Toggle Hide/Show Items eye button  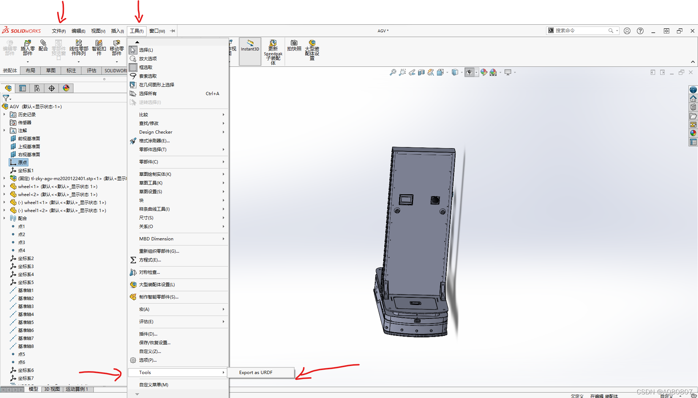click(469, 72)
